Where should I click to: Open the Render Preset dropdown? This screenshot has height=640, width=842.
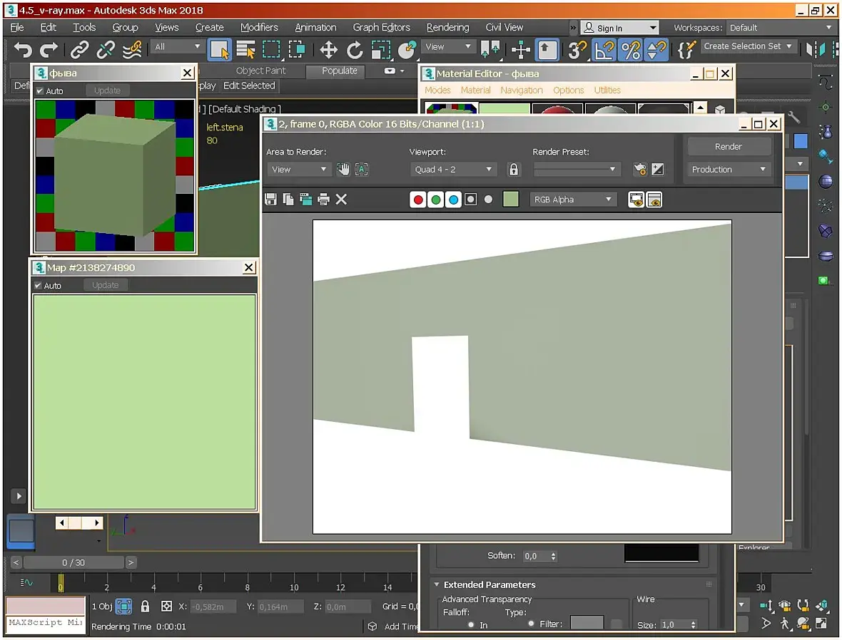(576, 170)
